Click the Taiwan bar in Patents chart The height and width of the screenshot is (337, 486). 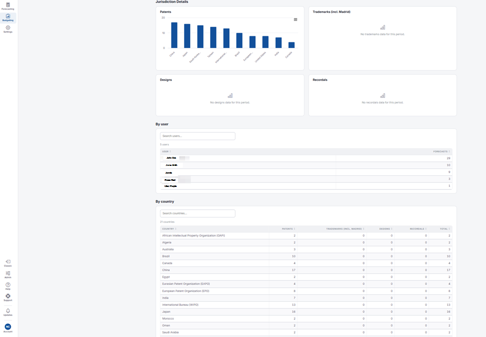tap(213, 38)
